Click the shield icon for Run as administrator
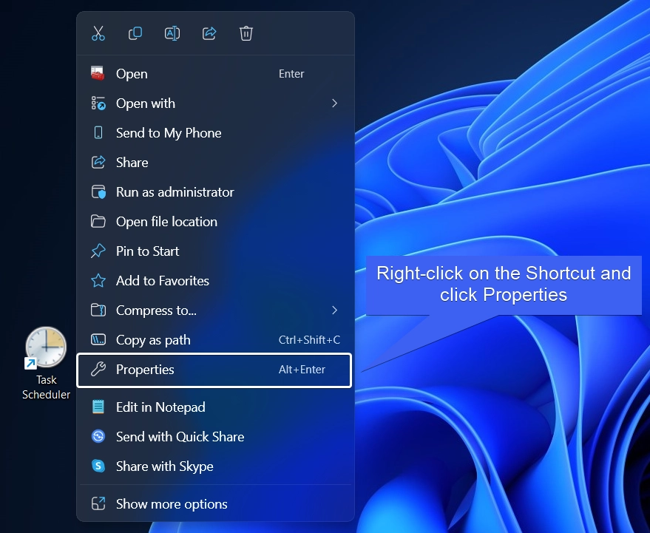Screen dimensions: 650x533 (98, 192)
